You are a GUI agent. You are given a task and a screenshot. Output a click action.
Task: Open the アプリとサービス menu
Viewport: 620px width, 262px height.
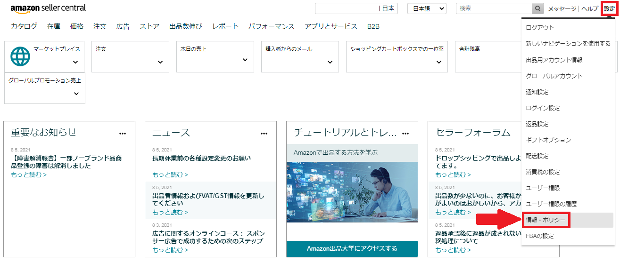[331, 26]
